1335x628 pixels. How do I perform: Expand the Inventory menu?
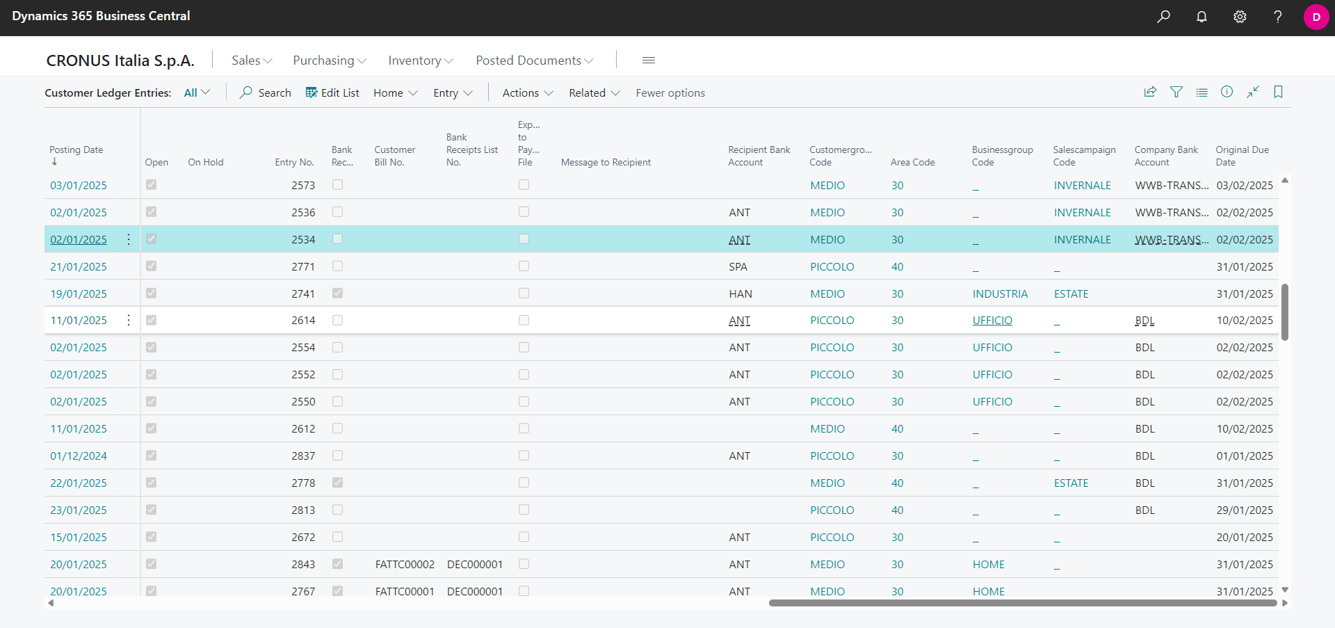click(421, 61)
